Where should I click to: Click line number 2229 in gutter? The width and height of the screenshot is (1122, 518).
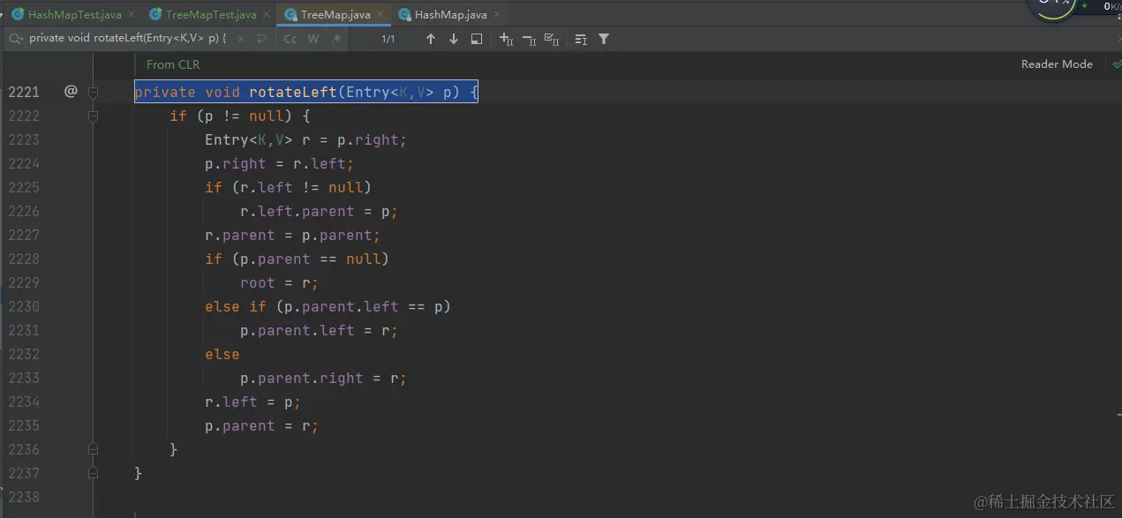click(24, 282)
